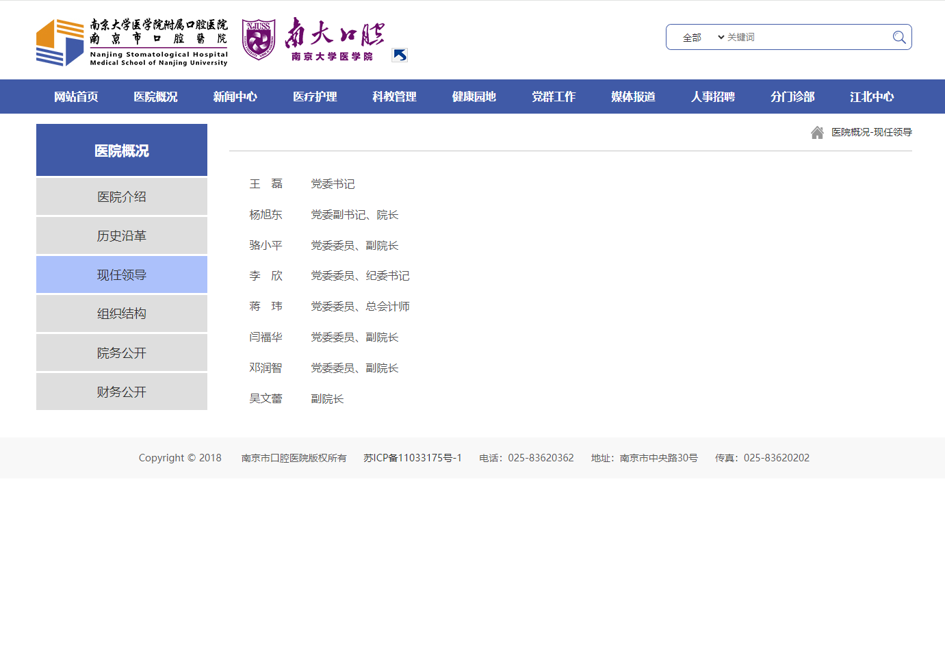945x653 pixels.
Task: Open 医疗护理 navigation menu
Action: [315, 97]
